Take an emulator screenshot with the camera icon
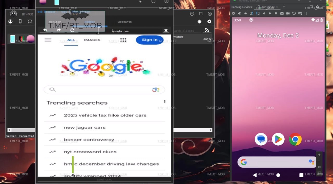Image resolution: width=333 pixels, height=184 pixels. tap(282, 13)
